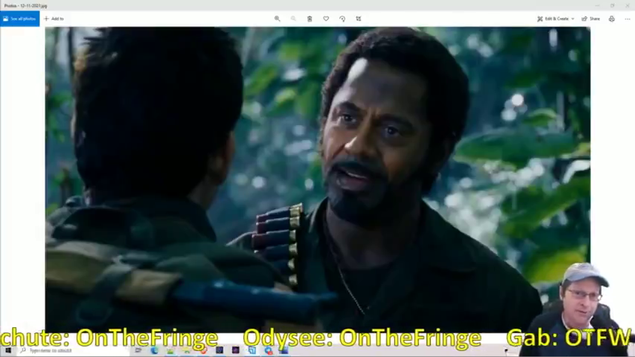The width and height of the screenshot is (635, 357).
Task: Maximize the Photos window
Action: click(x=612, y=5)
